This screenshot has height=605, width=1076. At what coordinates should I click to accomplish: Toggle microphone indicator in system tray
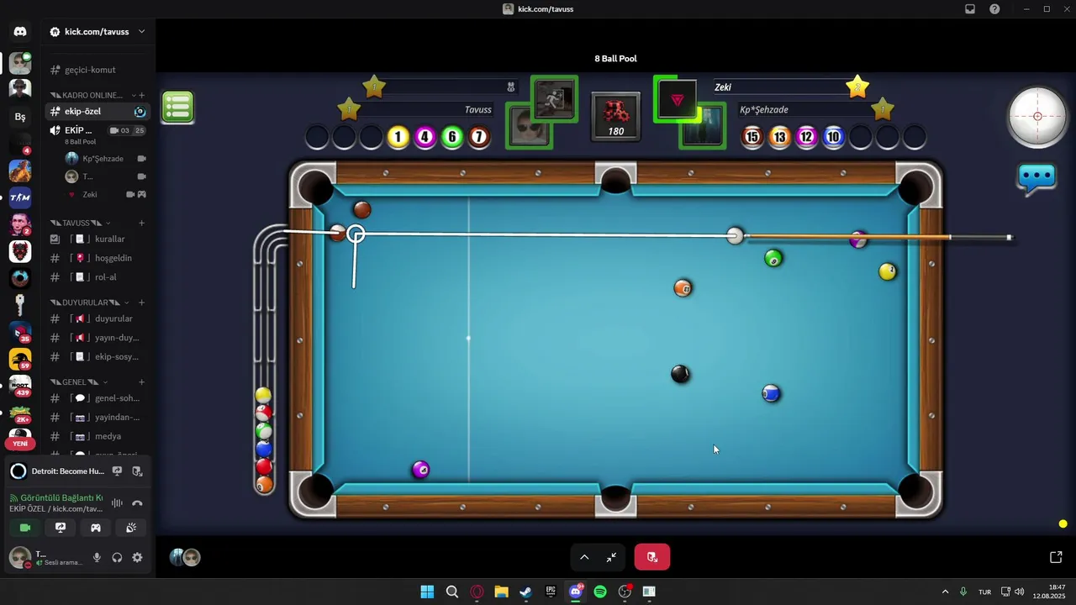pyautogui.click(x=963, y=592)
